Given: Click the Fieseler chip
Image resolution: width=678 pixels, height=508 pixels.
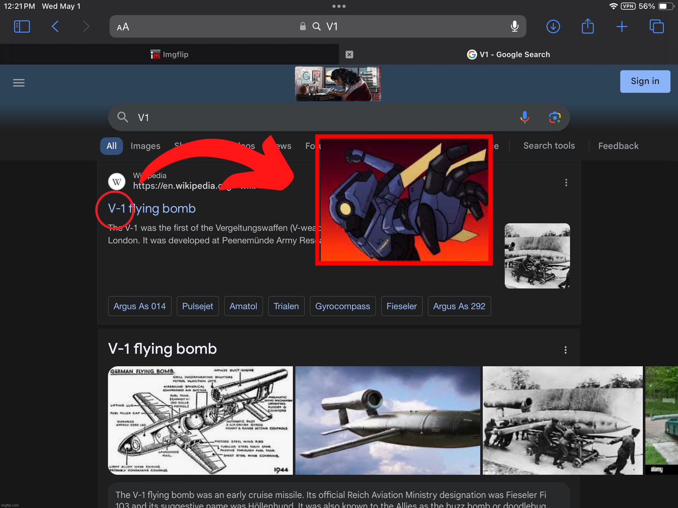Looking at the screenshot, I should click(x=402, y=306).
